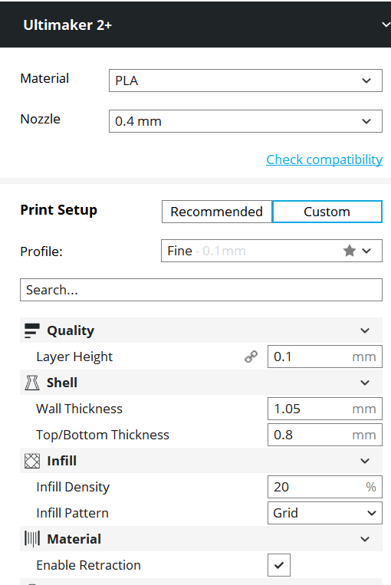This screenshot has height=585, width=391.
Task: Collapse the Shell section chevron
Action: (x=365, y=383)
